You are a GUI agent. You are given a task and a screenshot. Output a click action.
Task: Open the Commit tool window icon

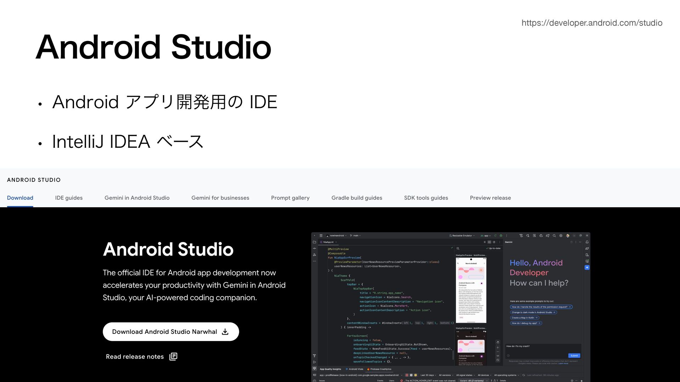click(314, 248)
